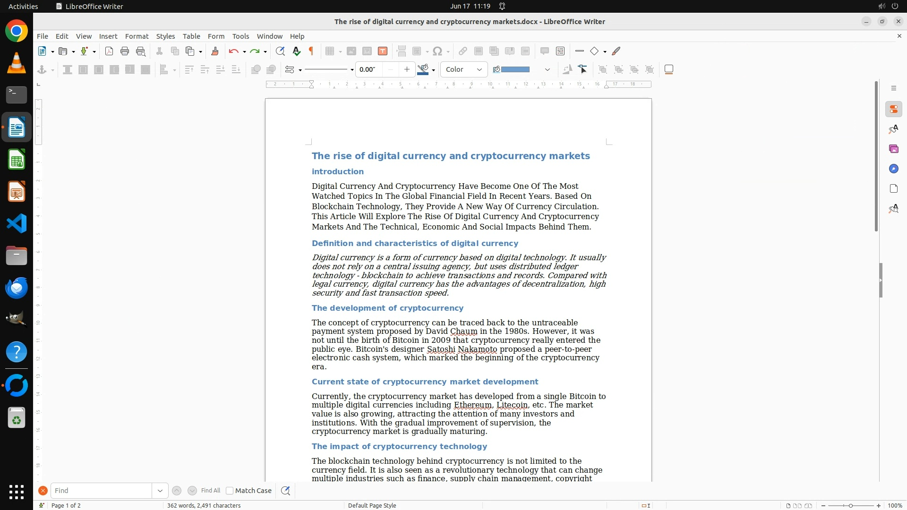Click the Undo arrow icon
Viewport: 907px width, 510px height.
[233, 51]
